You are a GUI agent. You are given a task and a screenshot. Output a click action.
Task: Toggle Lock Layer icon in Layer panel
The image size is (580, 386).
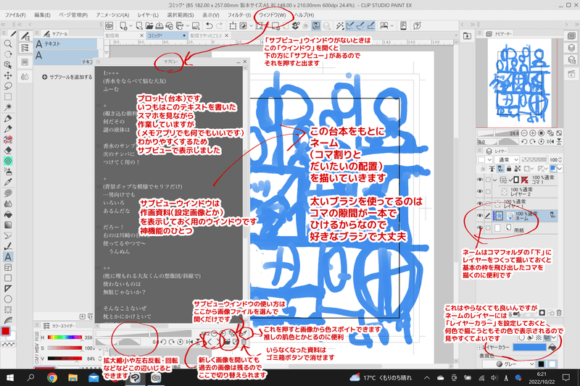point(509,169)
